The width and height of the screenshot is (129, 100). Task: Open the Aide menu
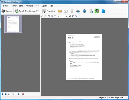pyautogui.click(x=51, y=6)
